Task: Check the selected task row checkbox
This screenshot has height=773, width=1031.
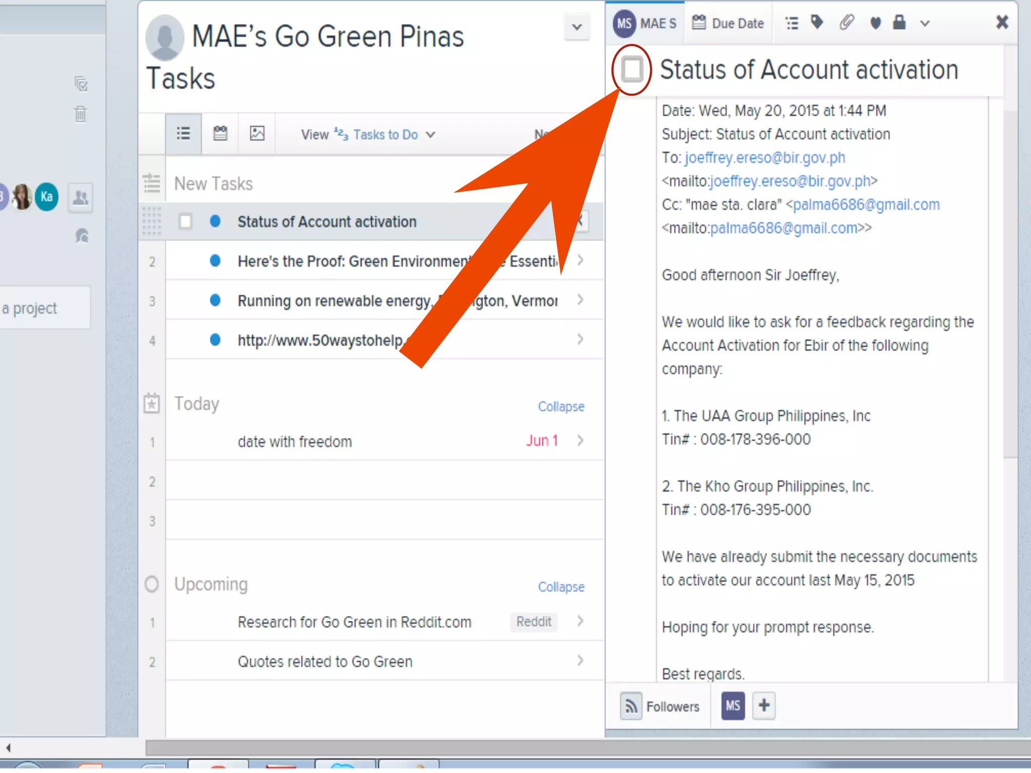Action: coord(185,221)
